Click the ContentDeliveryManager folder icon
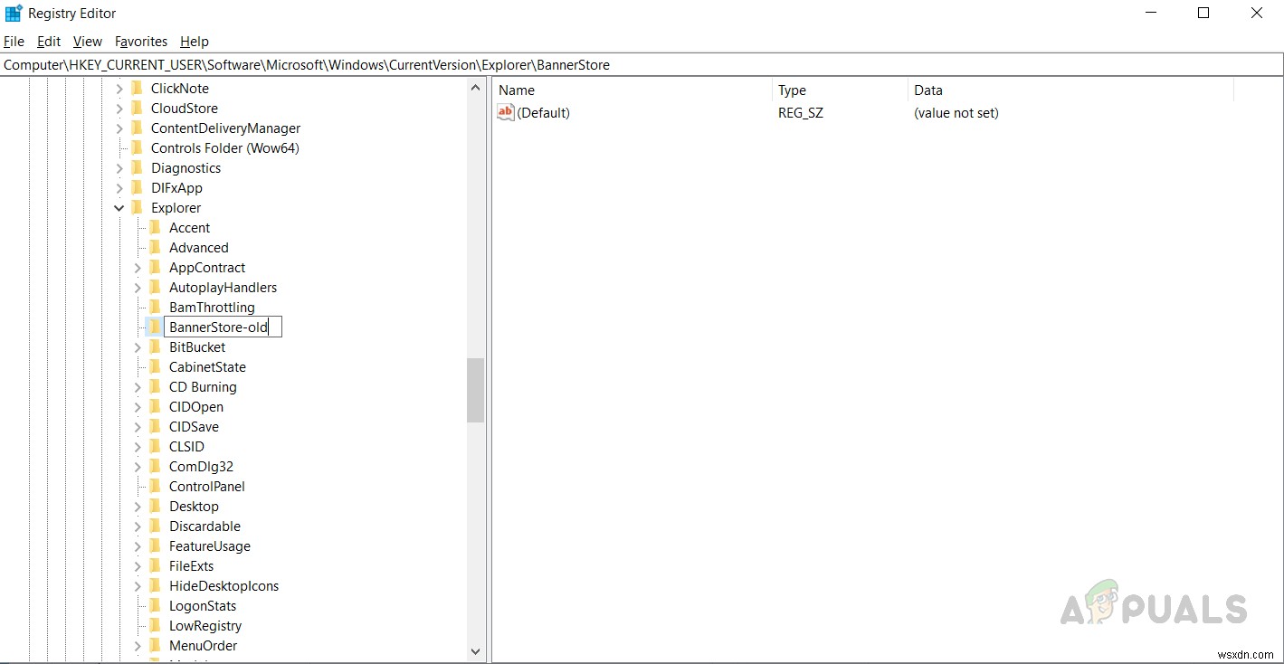The image size is (1284, 664). coord(137,128)
